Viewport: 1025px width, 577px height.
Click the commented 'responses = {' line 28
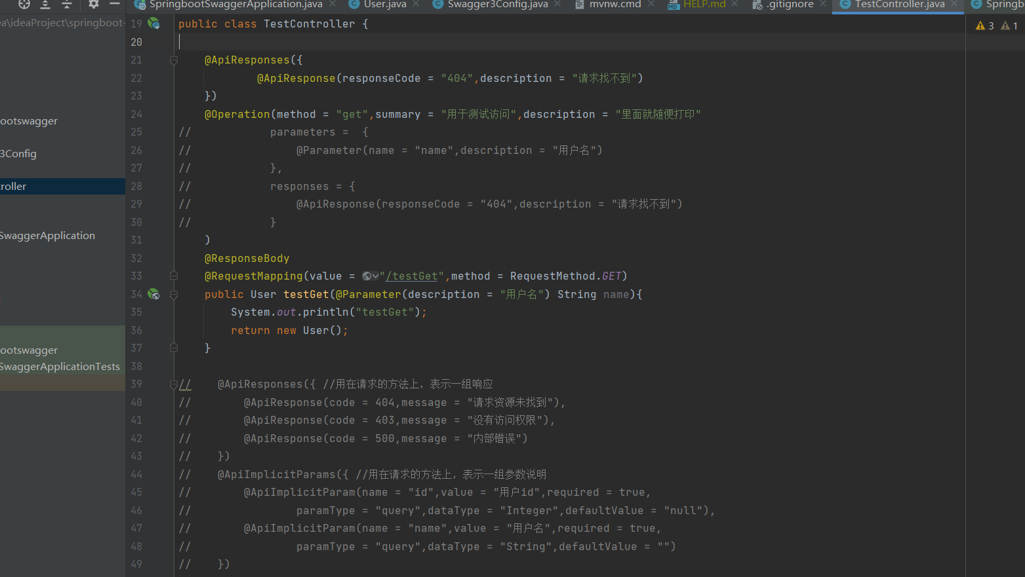[x=313, y=186]
